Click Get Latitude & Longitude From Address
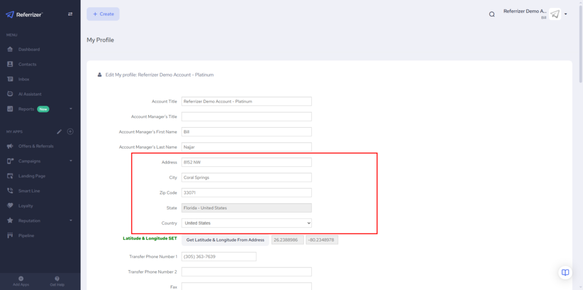Screen dimensions: 583x290 click(x=225, y=240)
